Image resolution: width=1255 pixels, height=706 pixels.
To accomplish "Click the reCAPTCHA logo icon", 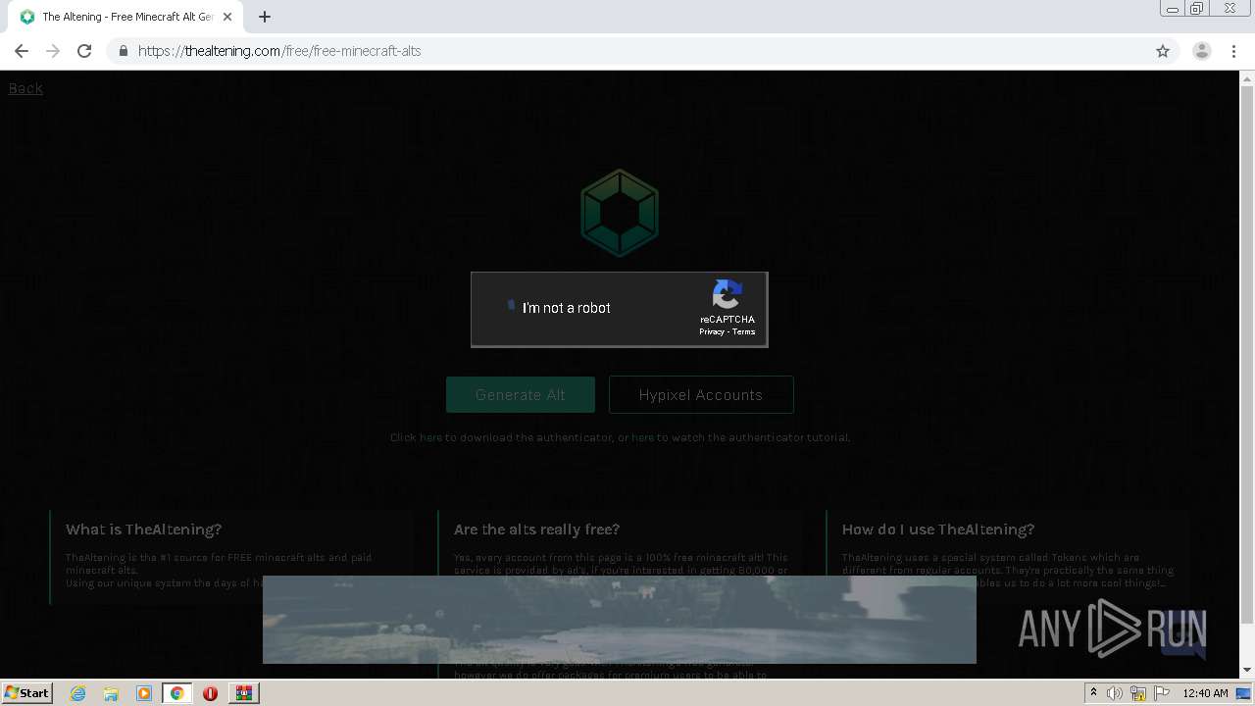I will pyautogui.click(x=728, y=294).
